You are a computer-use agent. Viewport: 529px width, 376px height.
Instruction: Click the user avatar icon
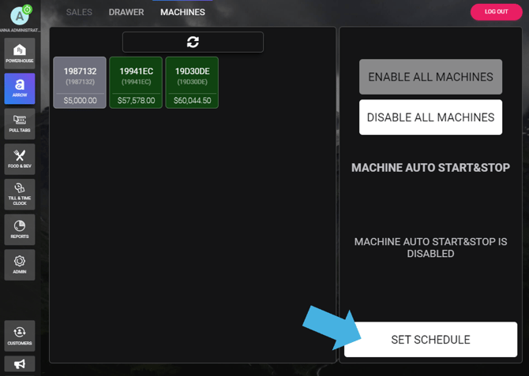pyautogui.click(x=20, y=14)
